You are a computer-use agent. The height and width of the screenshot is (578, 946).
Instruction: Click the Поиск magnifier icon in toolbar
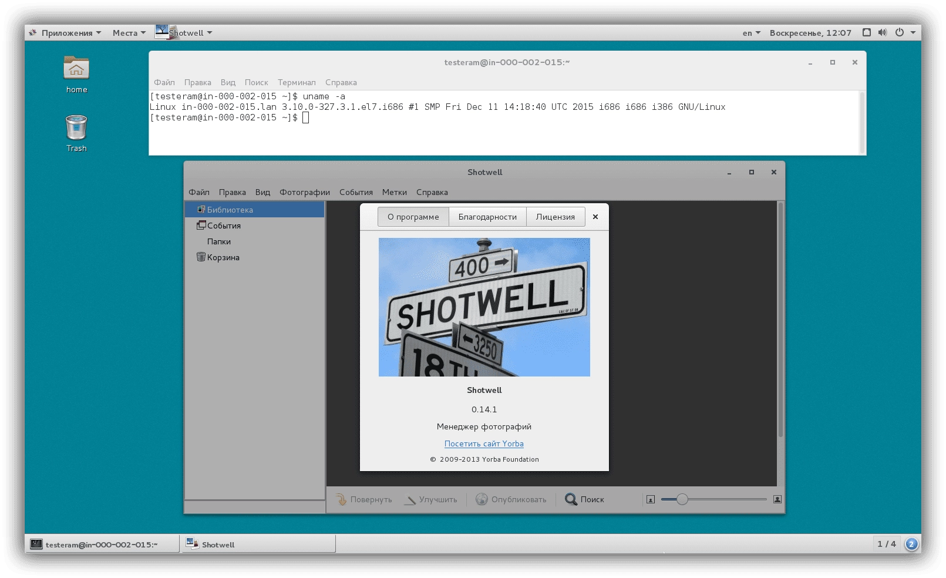(x=571, y=499)
